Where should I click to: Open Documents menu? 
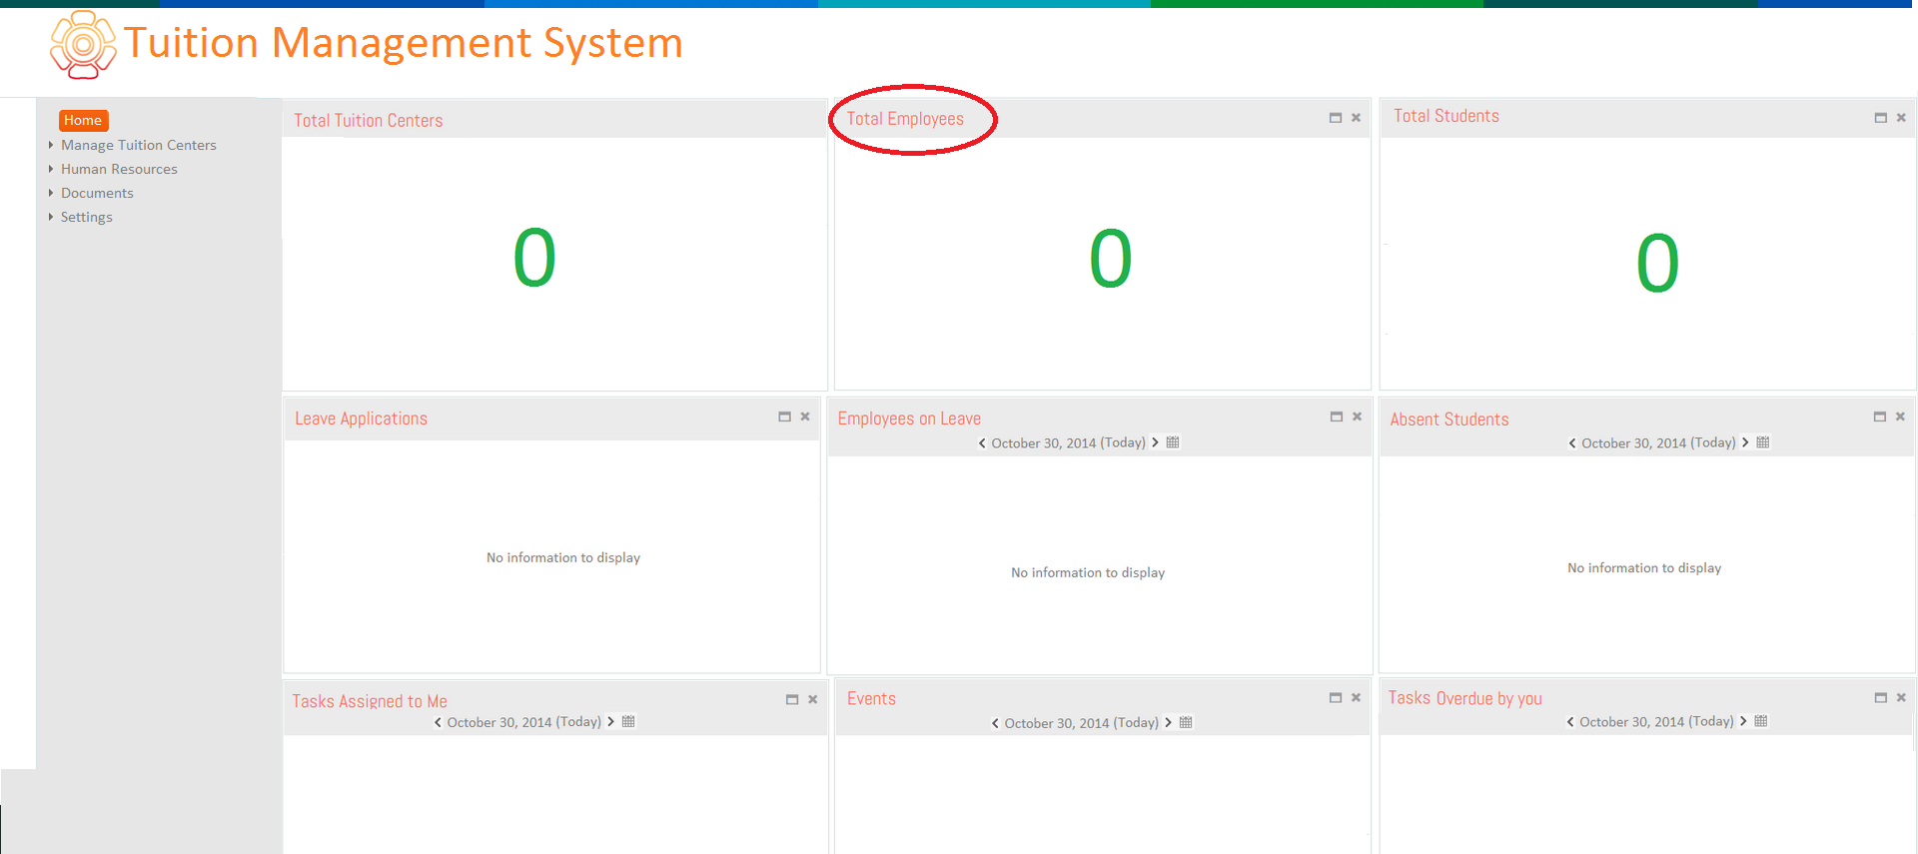pyautogui.click(x=97, y=193)
